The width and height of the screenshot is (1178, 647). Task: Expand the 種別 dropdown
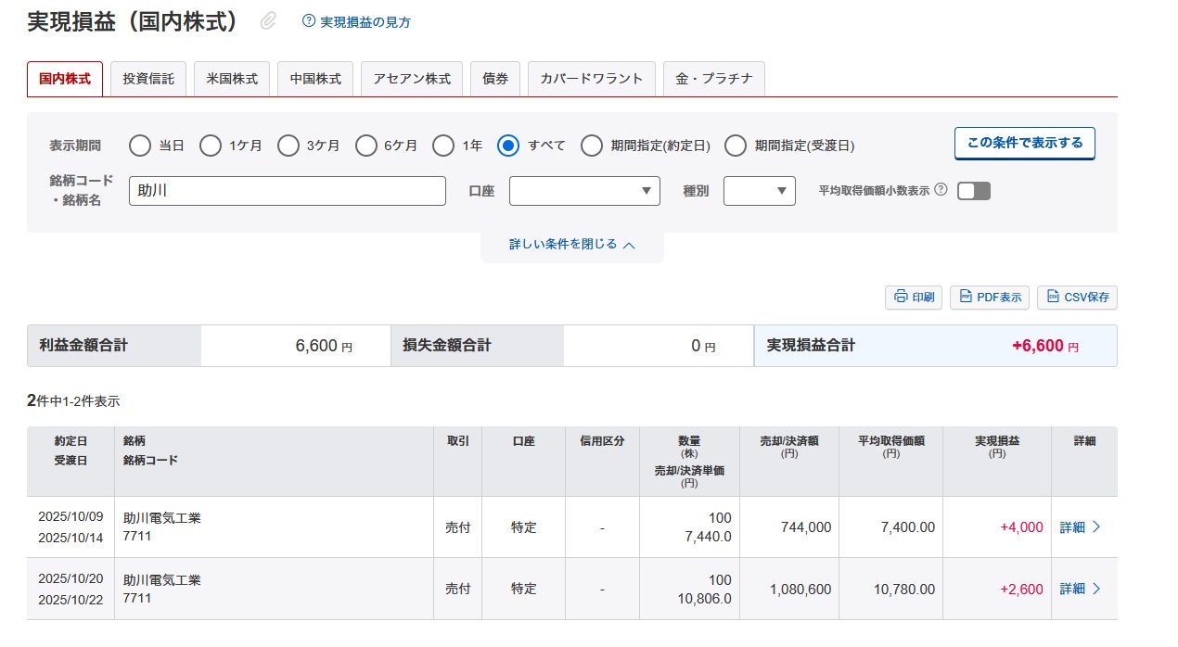coord(759,191)
